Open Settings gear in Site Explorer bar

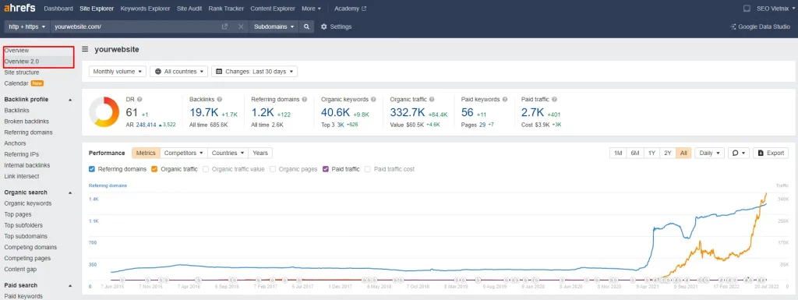pyautogui.click(x=336, y=26)
